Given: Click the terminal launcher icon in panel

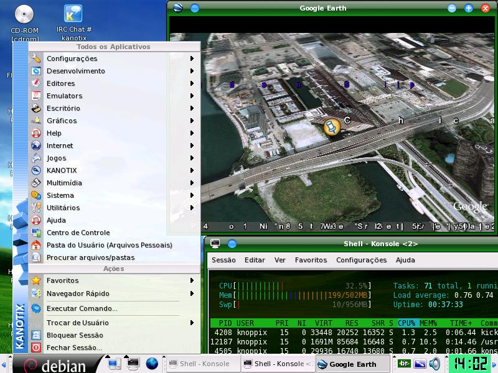Looking at the screenshot, I should [133, 364].
